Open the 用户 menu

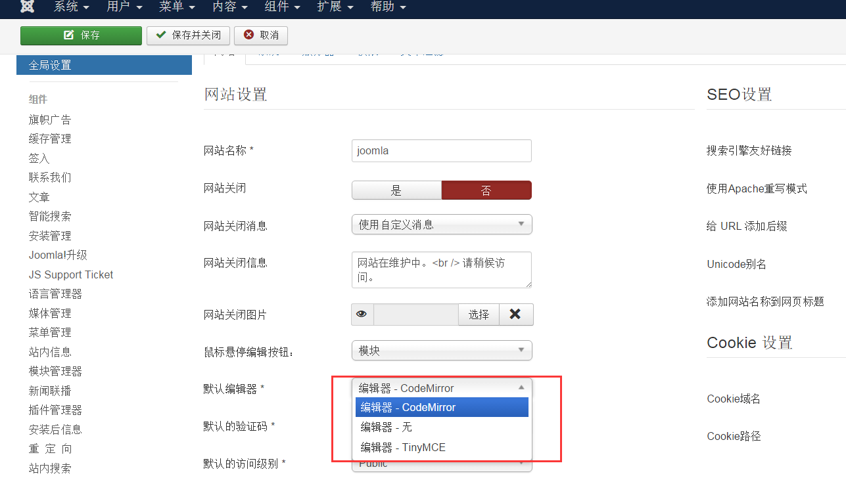click(x=124, y=7)
